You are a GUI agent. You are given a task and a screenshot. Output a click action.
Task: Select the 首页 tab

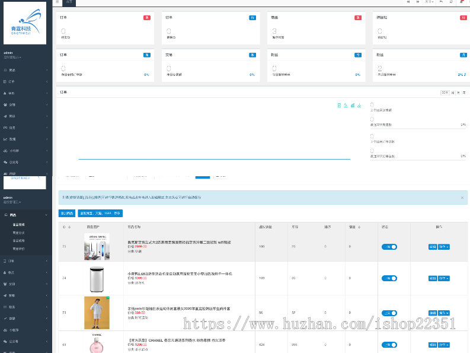[69, 2]
